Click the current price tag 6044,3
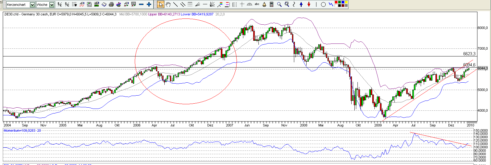 tap(483, 68)
